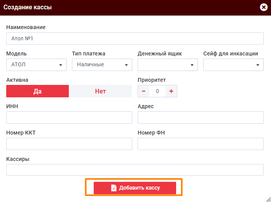Decrease priority with the minus button
Viewport: 271px width, 202px height.
(143, 91)
